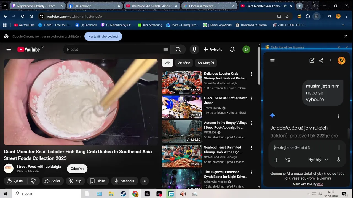Open options for Autumn in the Empty Valleys
The height and width of the screenshot is (198, 353).
(x=251, y=123)
